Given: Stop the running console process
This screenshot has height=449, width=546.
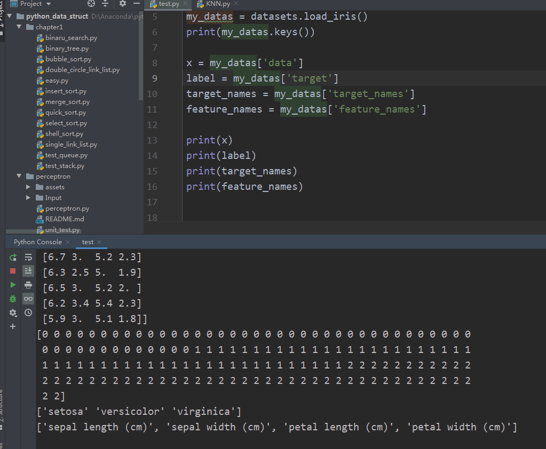Looking at the screenshot, I should 13,271.
